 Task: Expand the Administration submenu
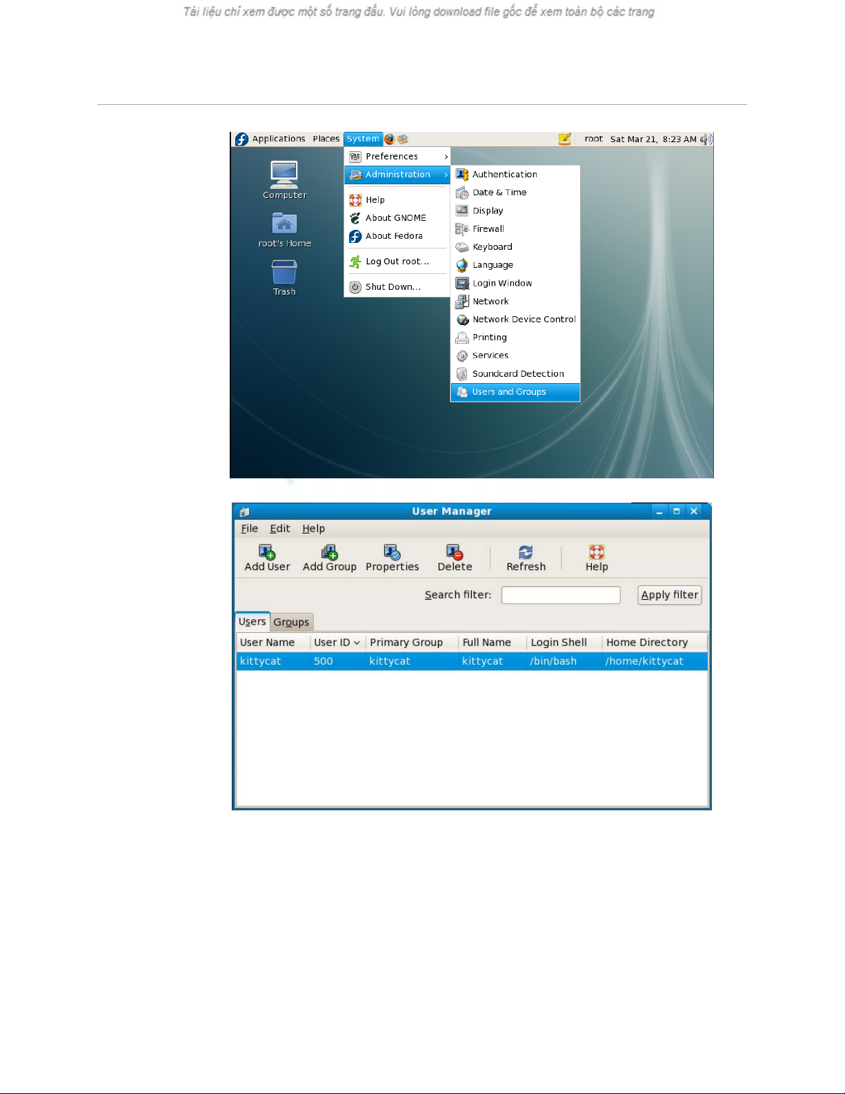coord(398,175)
